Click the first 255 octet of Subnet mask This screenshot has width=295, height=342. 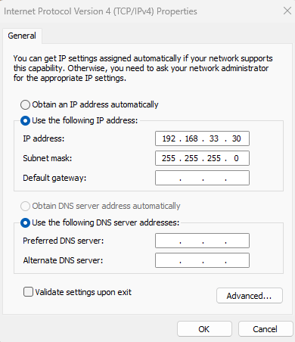click(169, 158)
